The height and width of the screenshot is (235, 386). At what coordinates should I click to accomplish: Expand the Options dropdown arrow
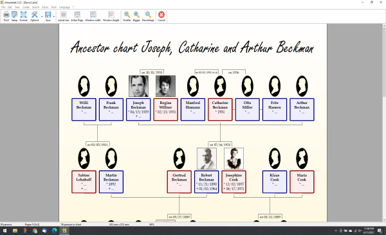point(42,17)
